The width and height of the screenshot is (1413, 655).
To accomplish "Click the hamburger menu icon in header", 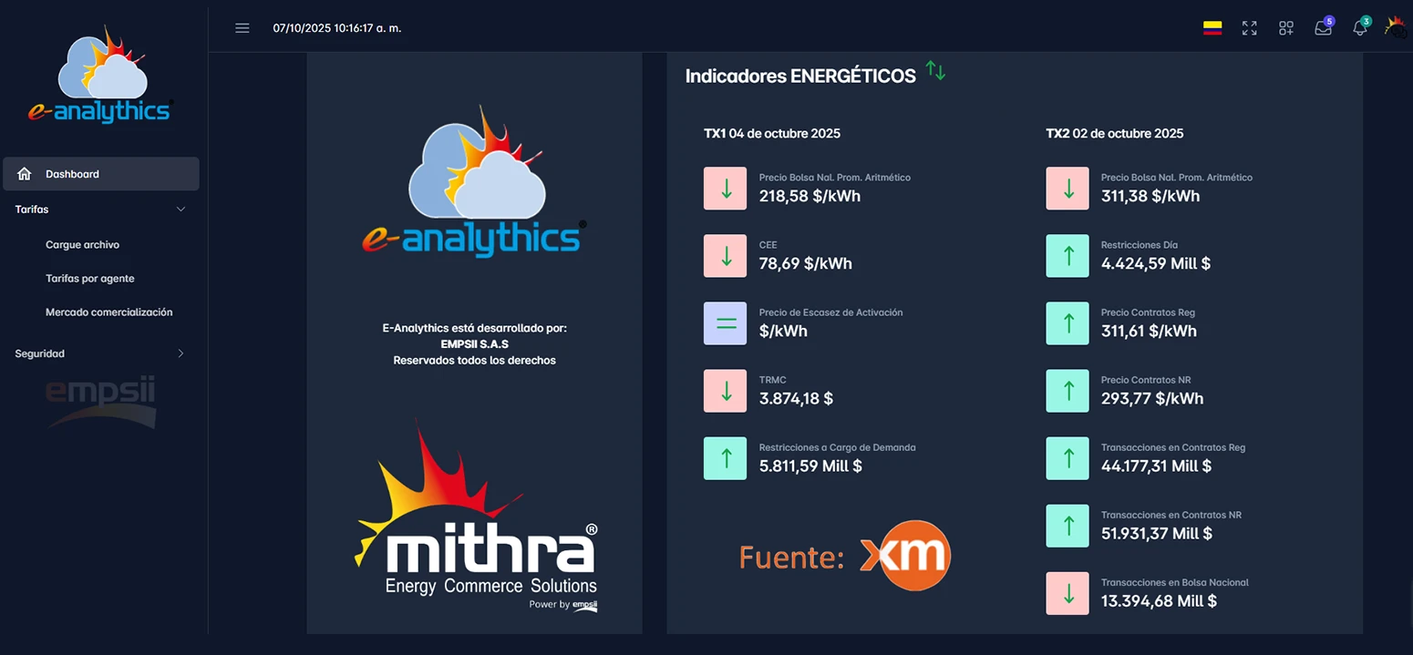I will pos(242,28).
